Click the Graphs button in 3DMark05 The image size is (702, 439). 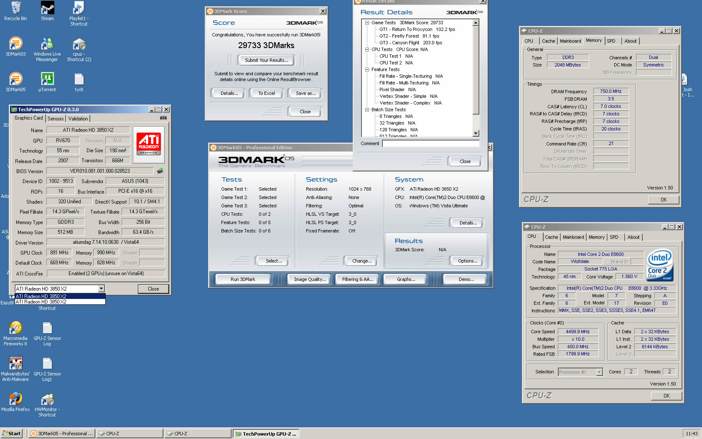(406, 279)
